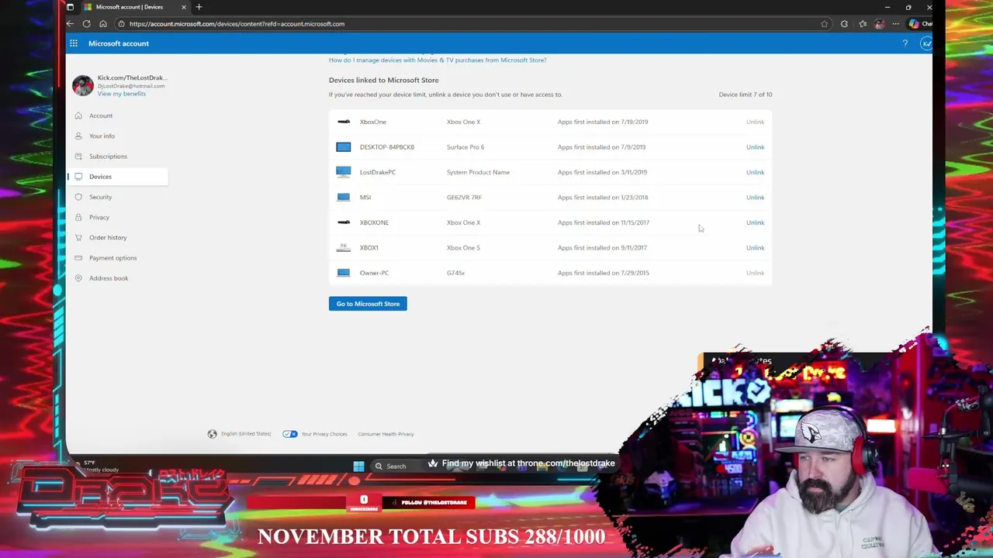The width and height of the screenshot is (993, 558).
Task: Open the favorites list icon
Action: (862, 24)
